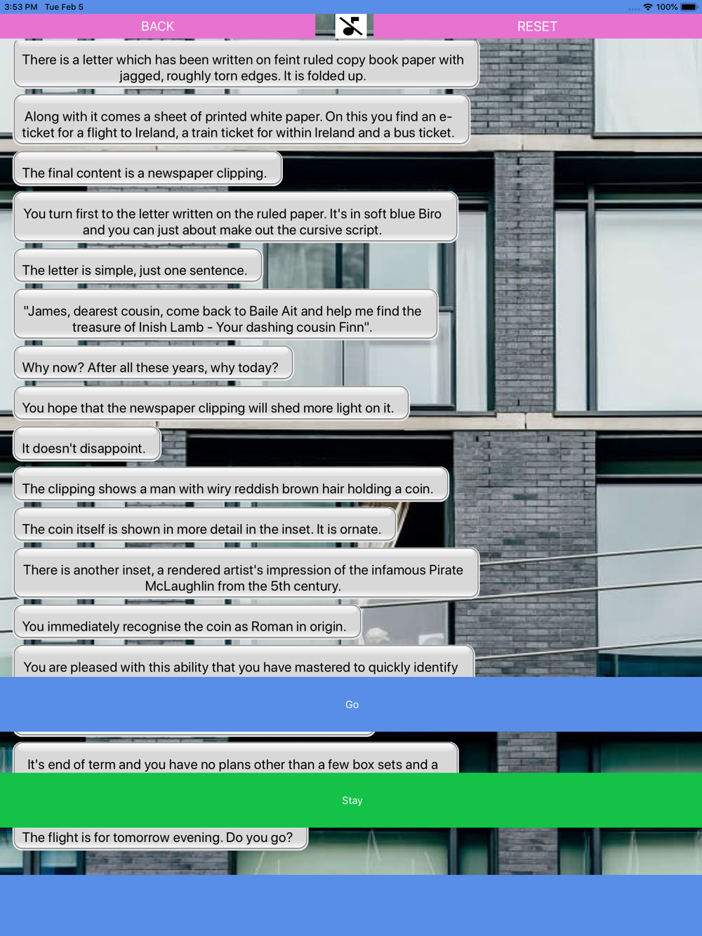Tap 'Along with it comes a sheet' bubble
Screen dimensions: 702x936
click(x=241, y=121)
